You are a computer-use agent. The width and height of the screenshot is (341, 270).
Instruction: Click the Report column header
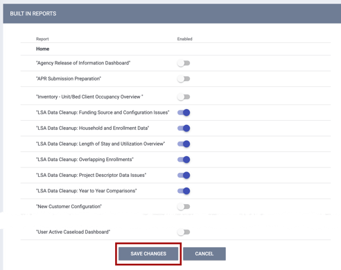42,39
